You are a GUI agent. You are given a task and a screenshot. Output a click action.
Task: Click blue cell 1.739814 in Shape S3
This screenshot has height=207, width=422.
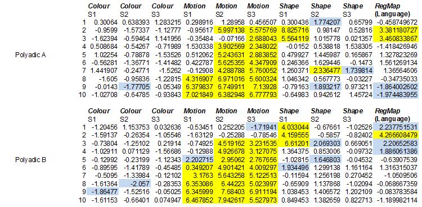[x=357, y=71]
